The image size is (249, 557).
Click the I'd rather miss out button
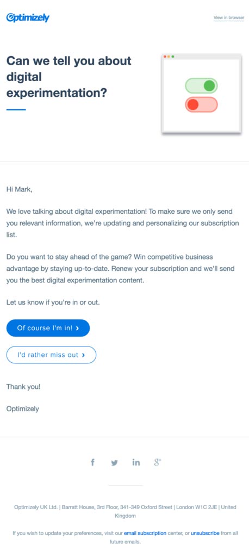tap(51, 355)
